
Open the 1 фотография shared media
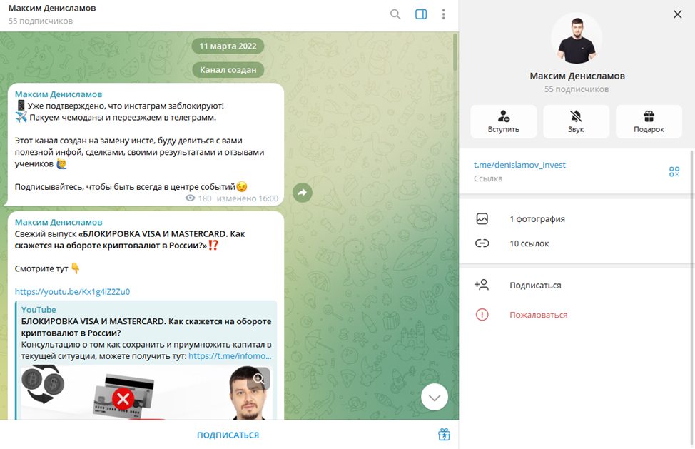(537, 219)
